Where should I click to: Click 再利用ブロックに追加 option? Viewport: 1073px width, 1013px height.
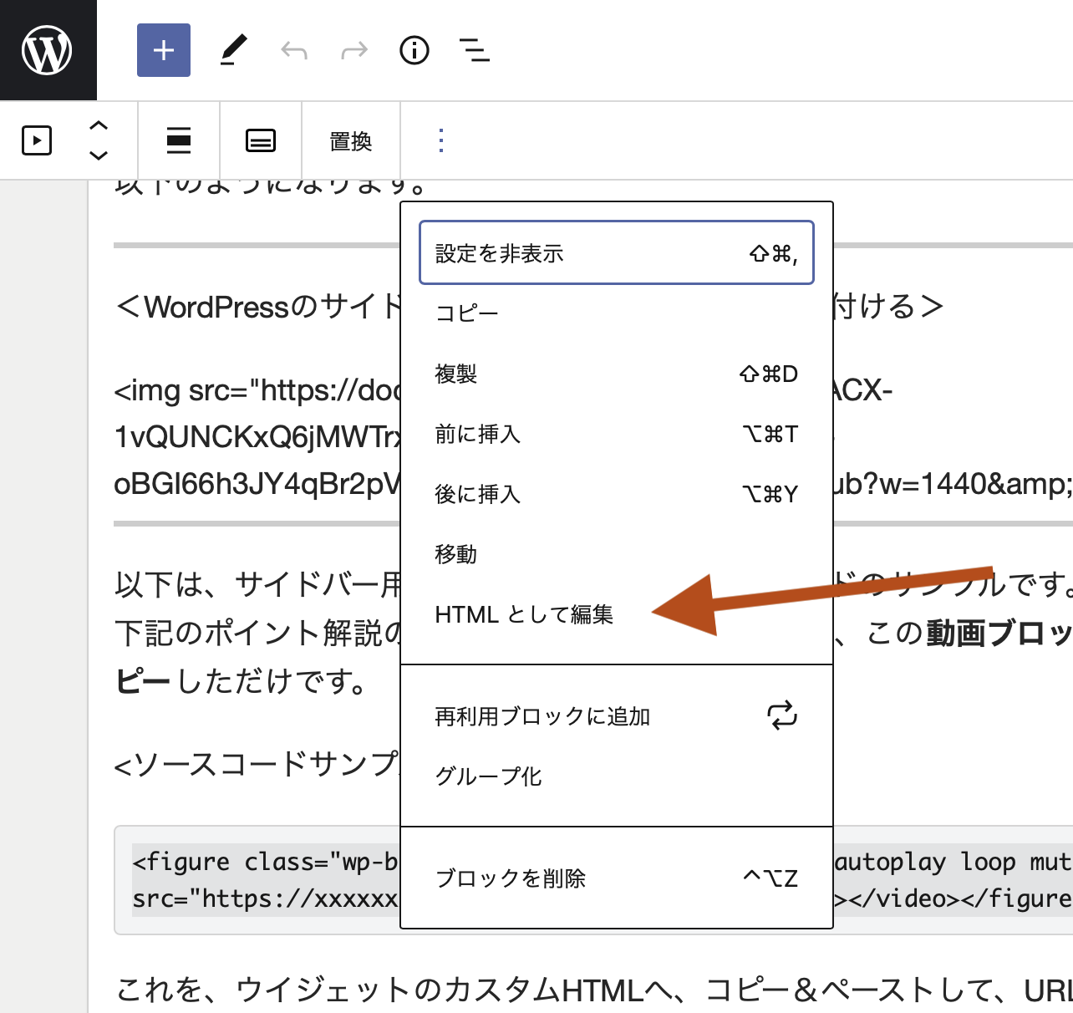point(543,716)
